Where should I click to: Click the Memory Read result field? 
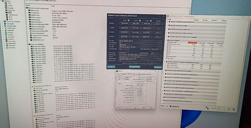point(124,23)
